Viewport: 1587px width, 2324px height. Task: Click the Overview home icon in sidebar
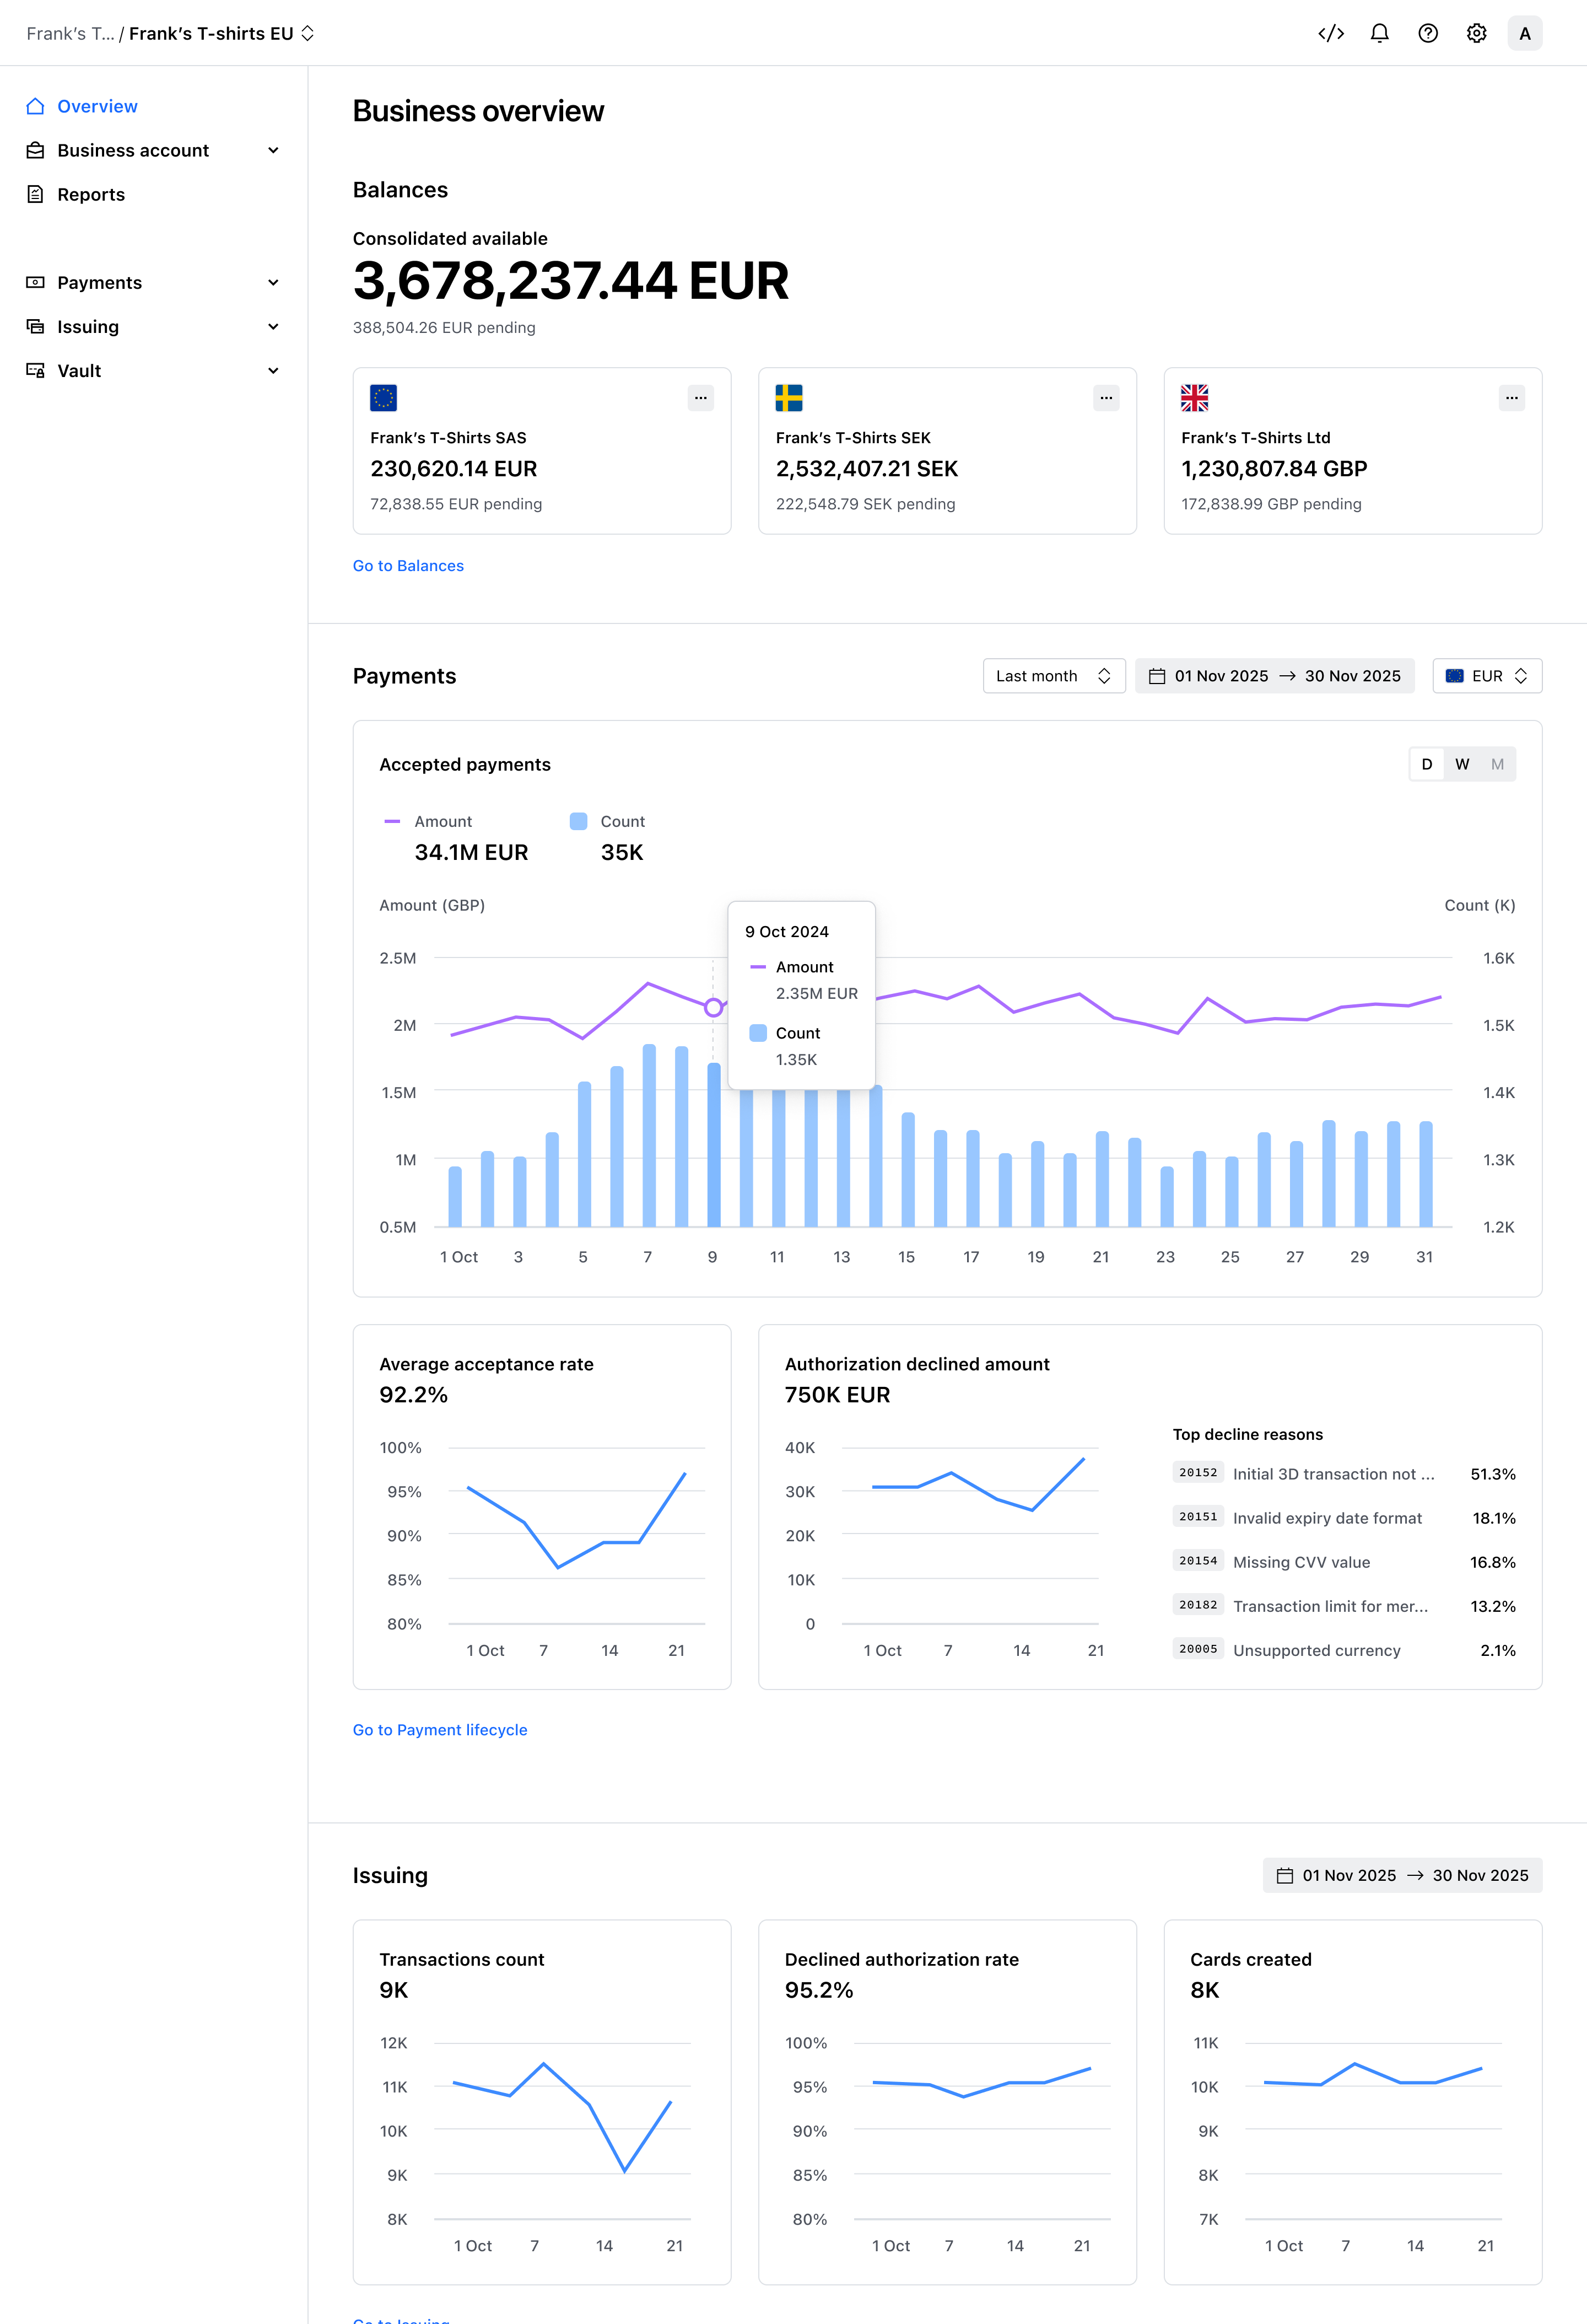pos(35,106)
